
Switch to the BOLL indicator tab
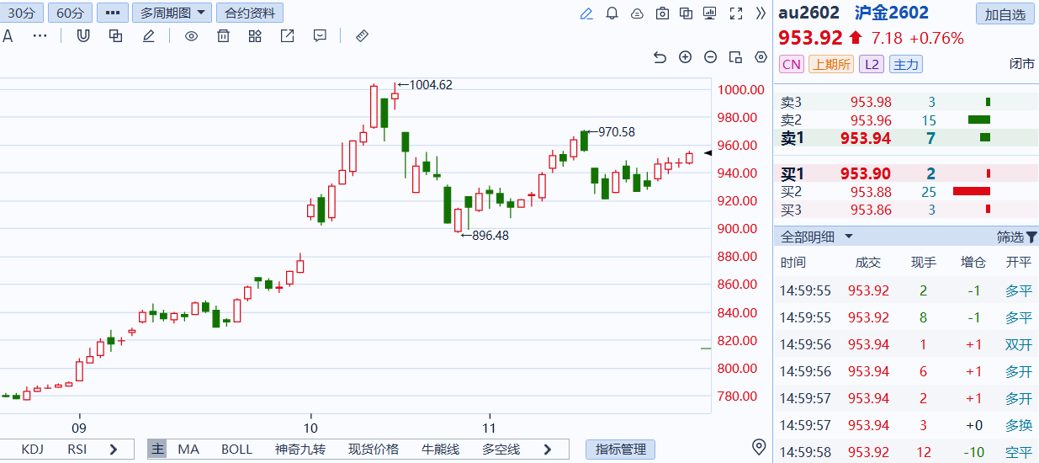[x=236, y=450]
